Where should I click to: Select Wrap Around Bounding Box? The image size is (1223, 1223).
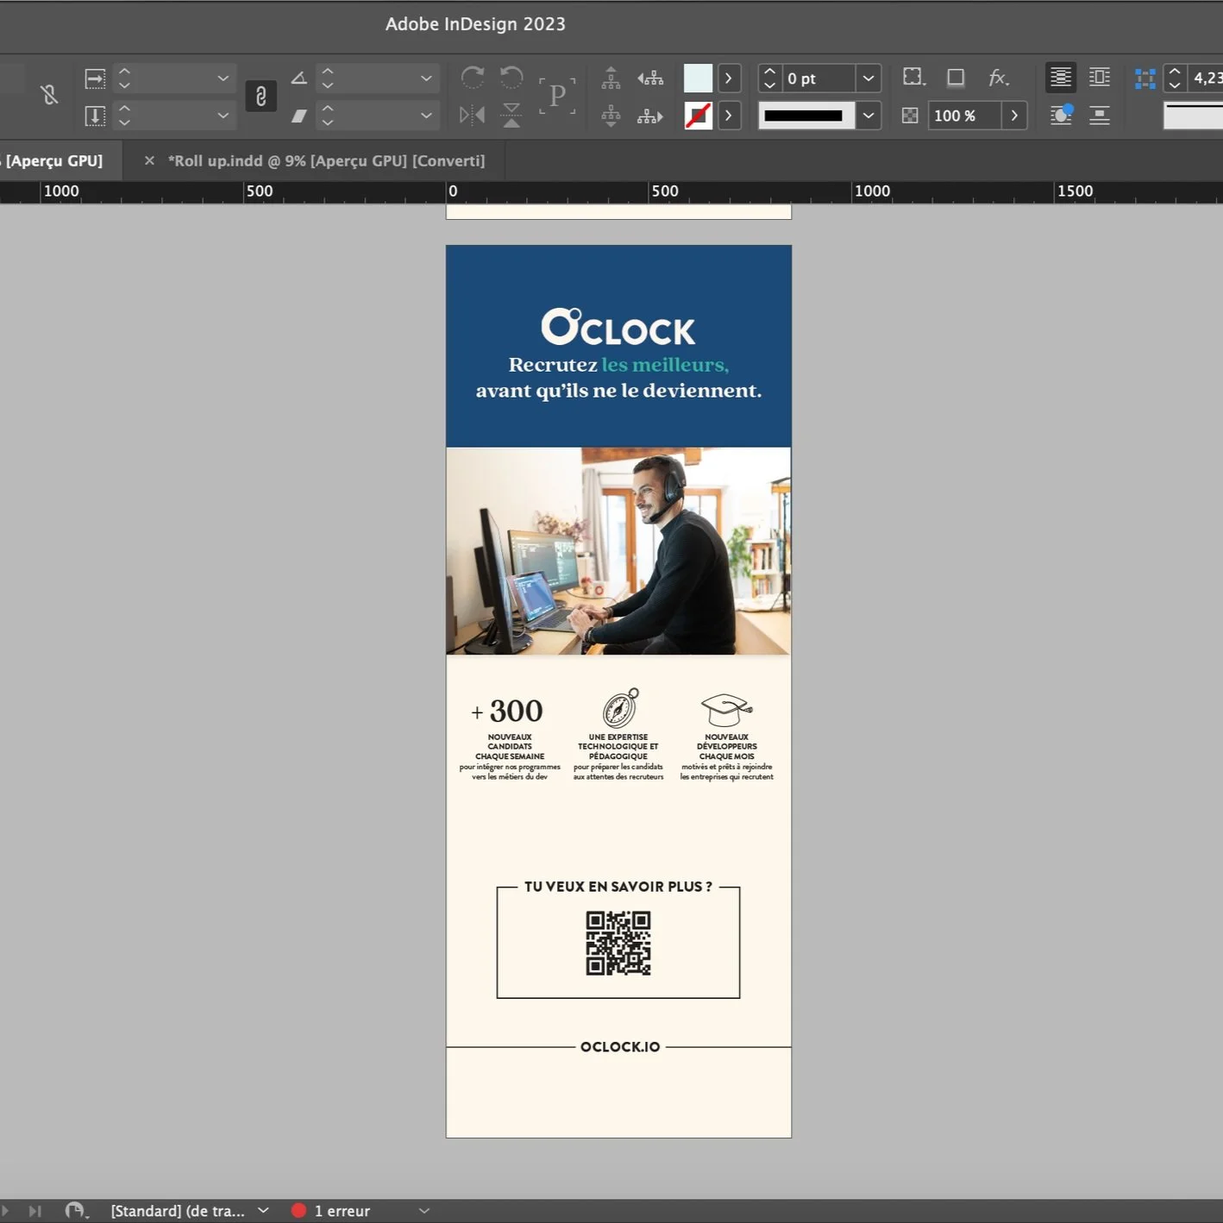(x=1100, y=78)
